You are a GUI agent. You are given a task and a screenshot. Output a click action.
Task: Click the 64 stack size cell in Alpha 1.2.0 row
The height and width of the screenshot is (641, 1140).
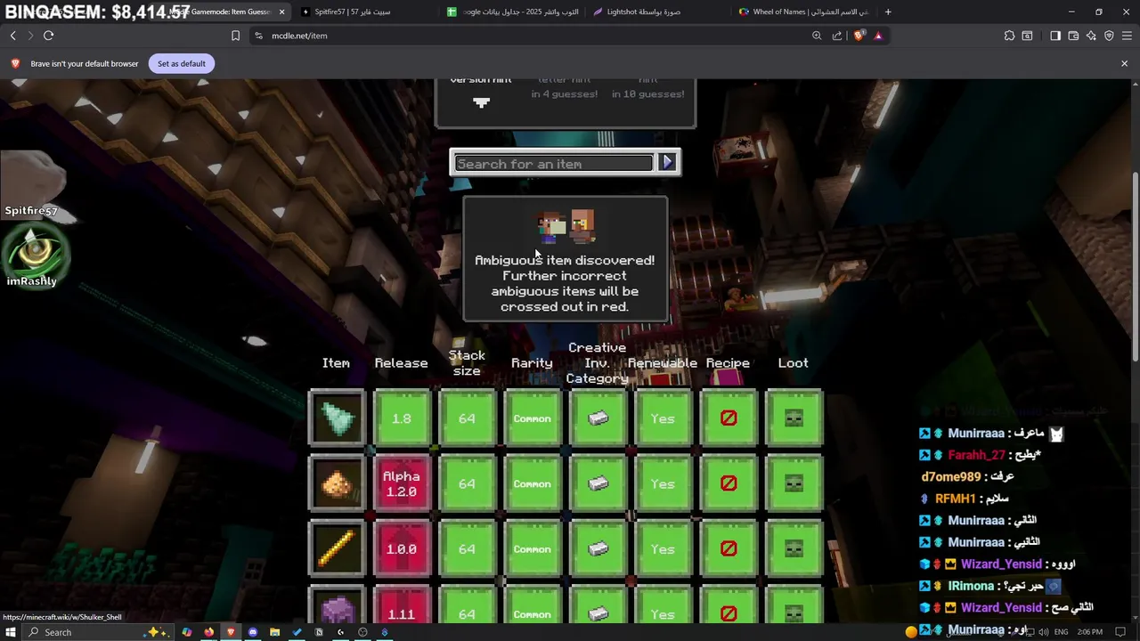[x=467, y=483]
